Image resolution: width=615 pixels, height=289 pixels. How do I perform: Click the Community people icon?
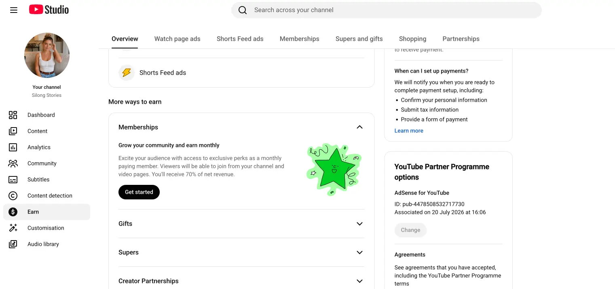[x=13, y=163]
